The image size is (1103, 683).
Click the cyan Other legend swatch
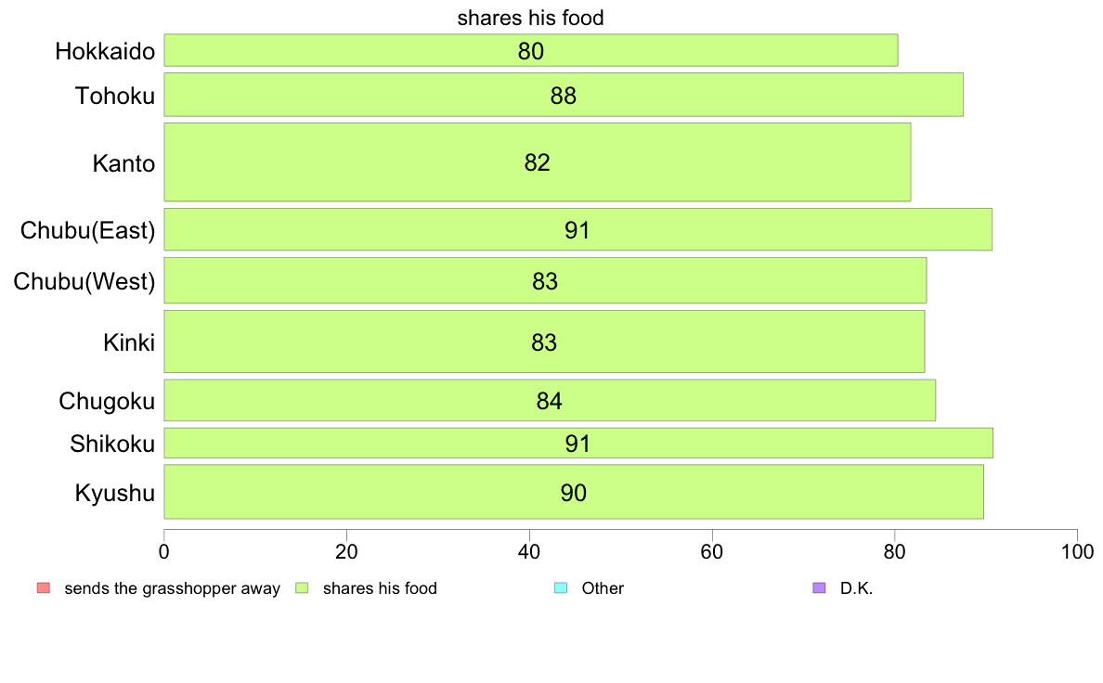tap(561, 588)
